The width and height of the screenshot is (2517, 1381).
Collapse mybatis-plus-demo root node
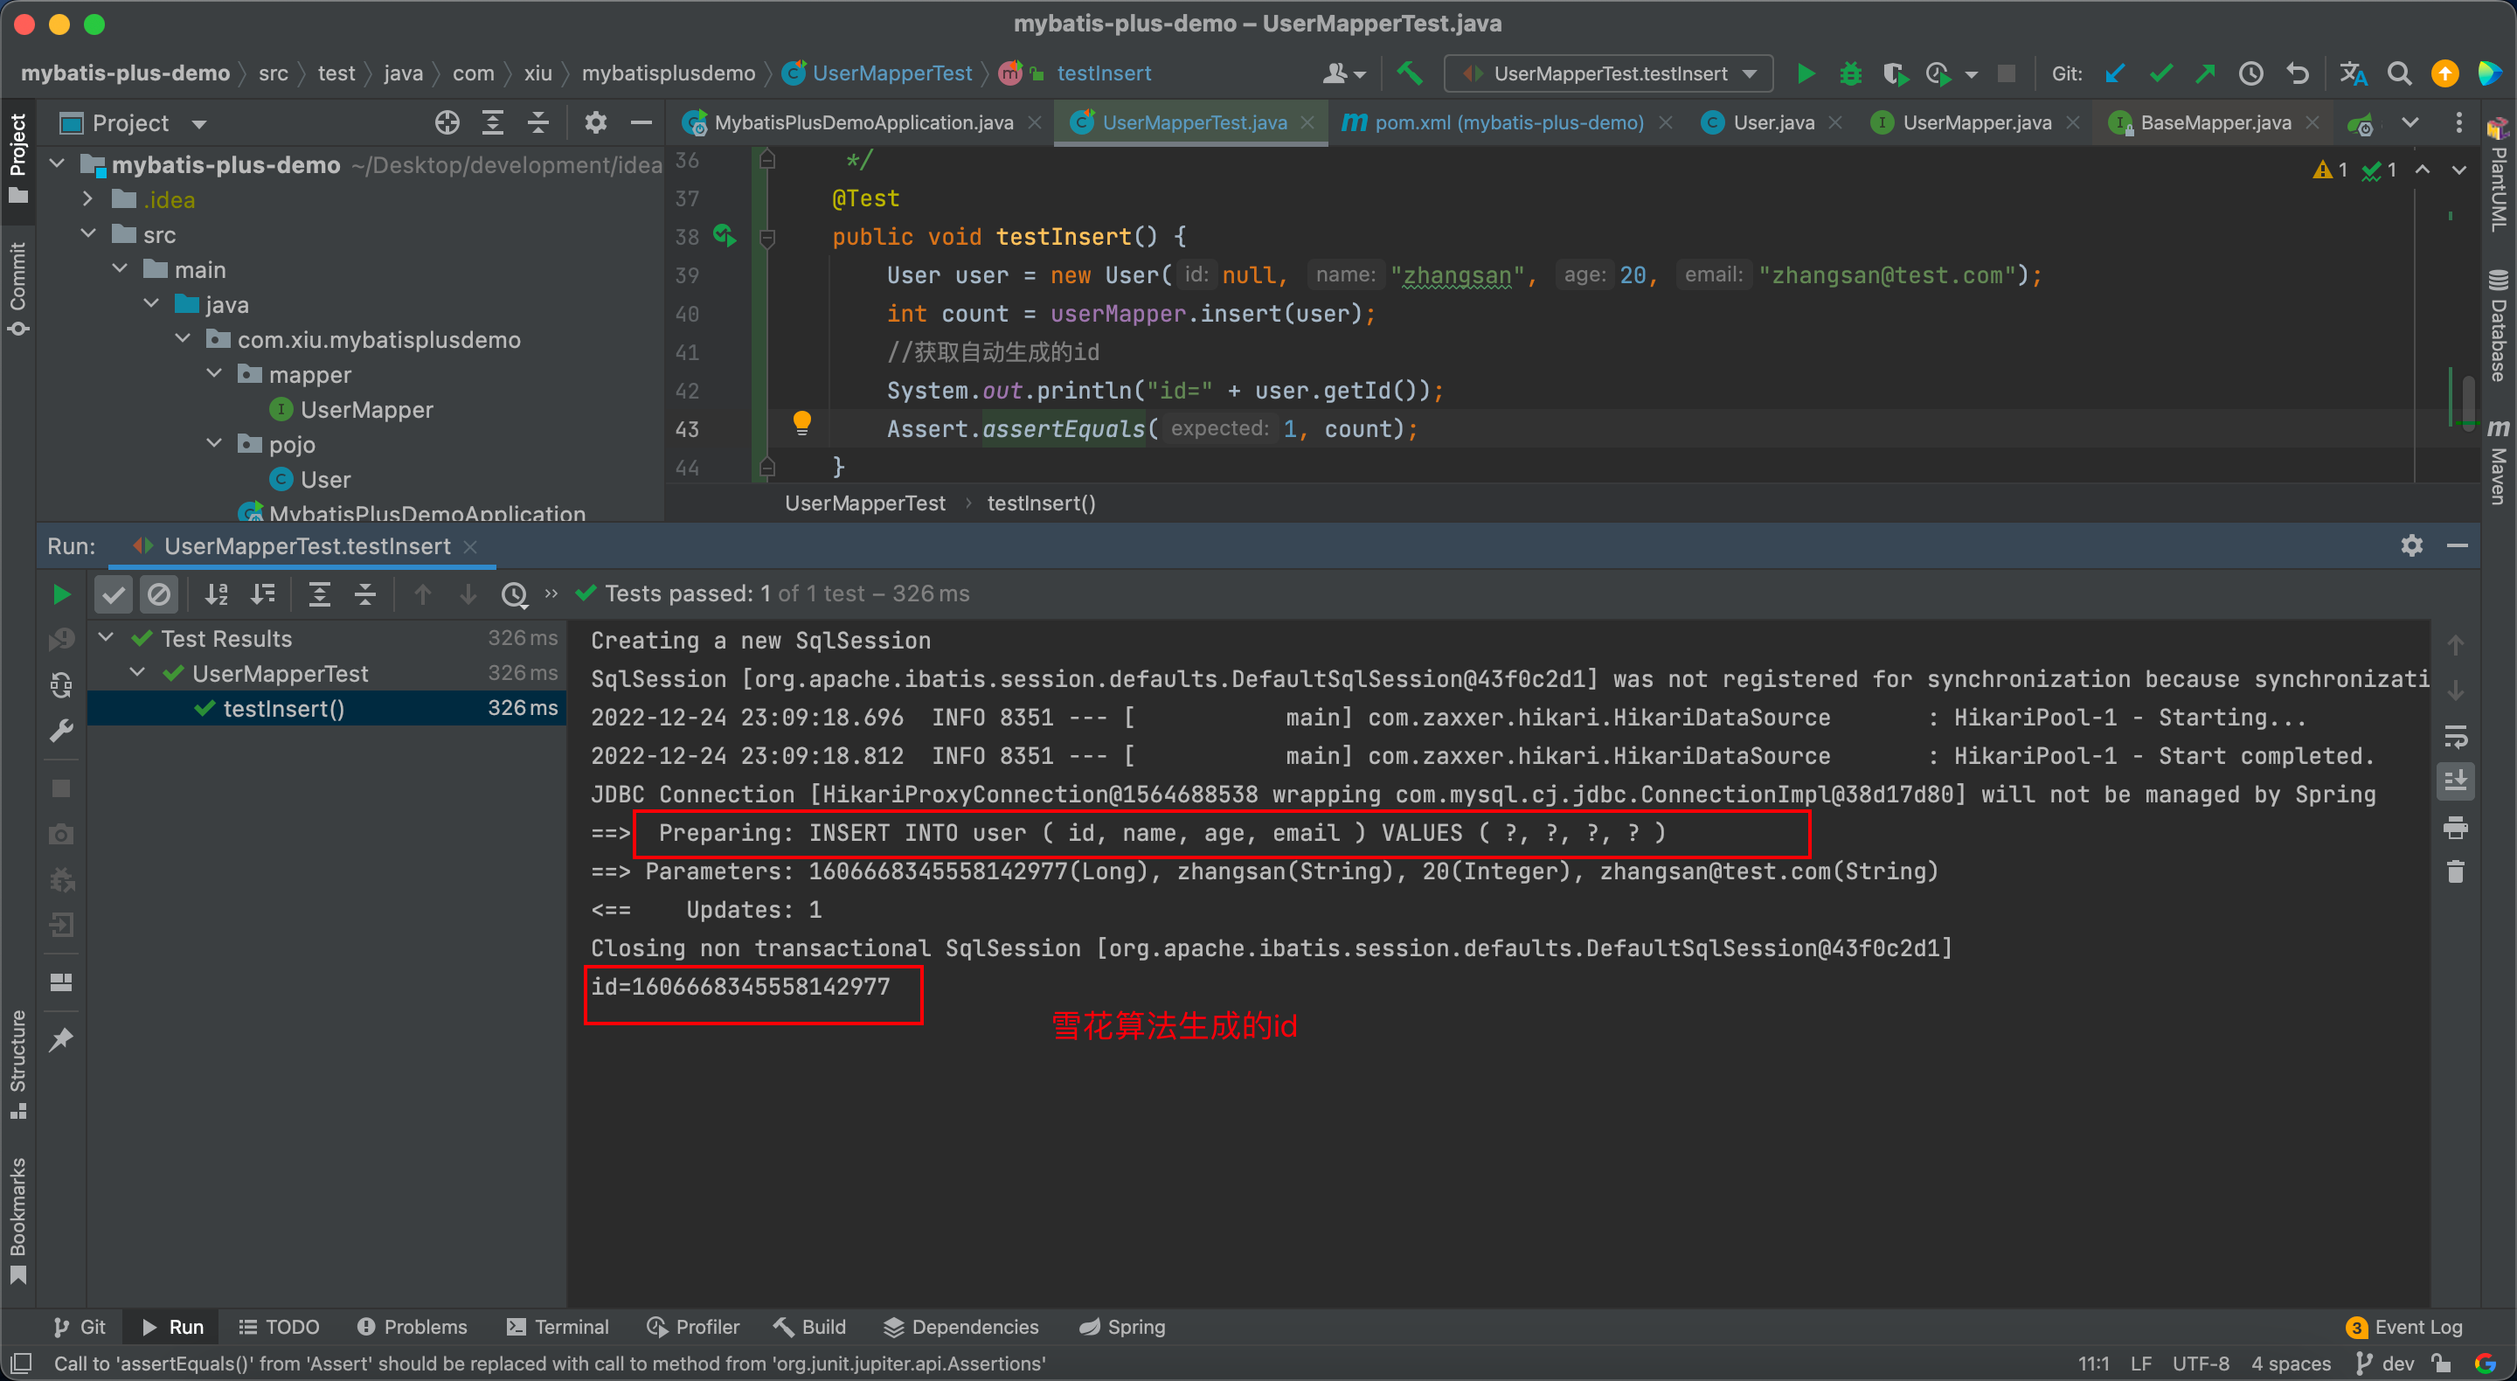click(x=56, y=164)
